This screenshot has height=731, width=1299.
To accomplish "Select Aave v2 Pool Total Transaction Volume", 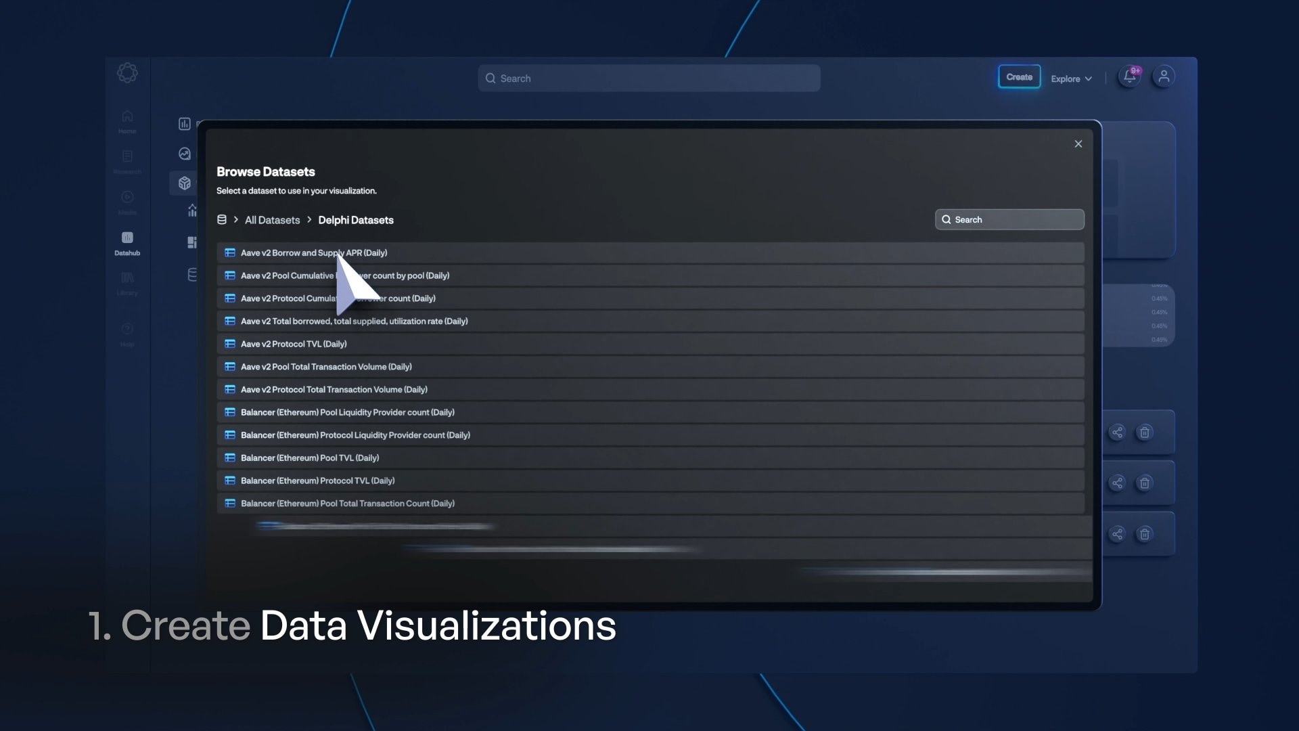I will [650, 367].
